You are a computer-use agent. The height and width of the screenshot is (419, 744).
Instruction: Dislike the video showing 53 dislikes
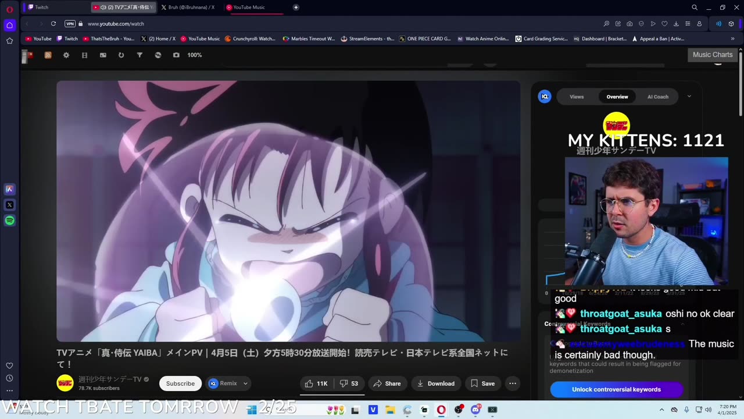tap(349, 384)
